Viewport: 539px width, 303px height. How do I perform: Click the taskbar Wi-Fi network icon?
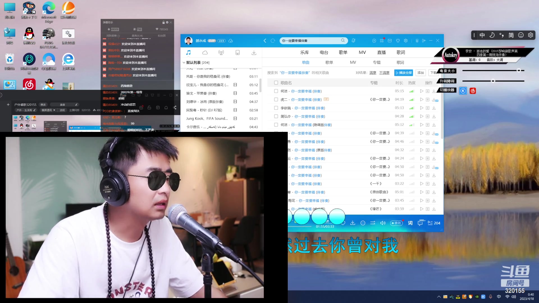click(507, 297)
